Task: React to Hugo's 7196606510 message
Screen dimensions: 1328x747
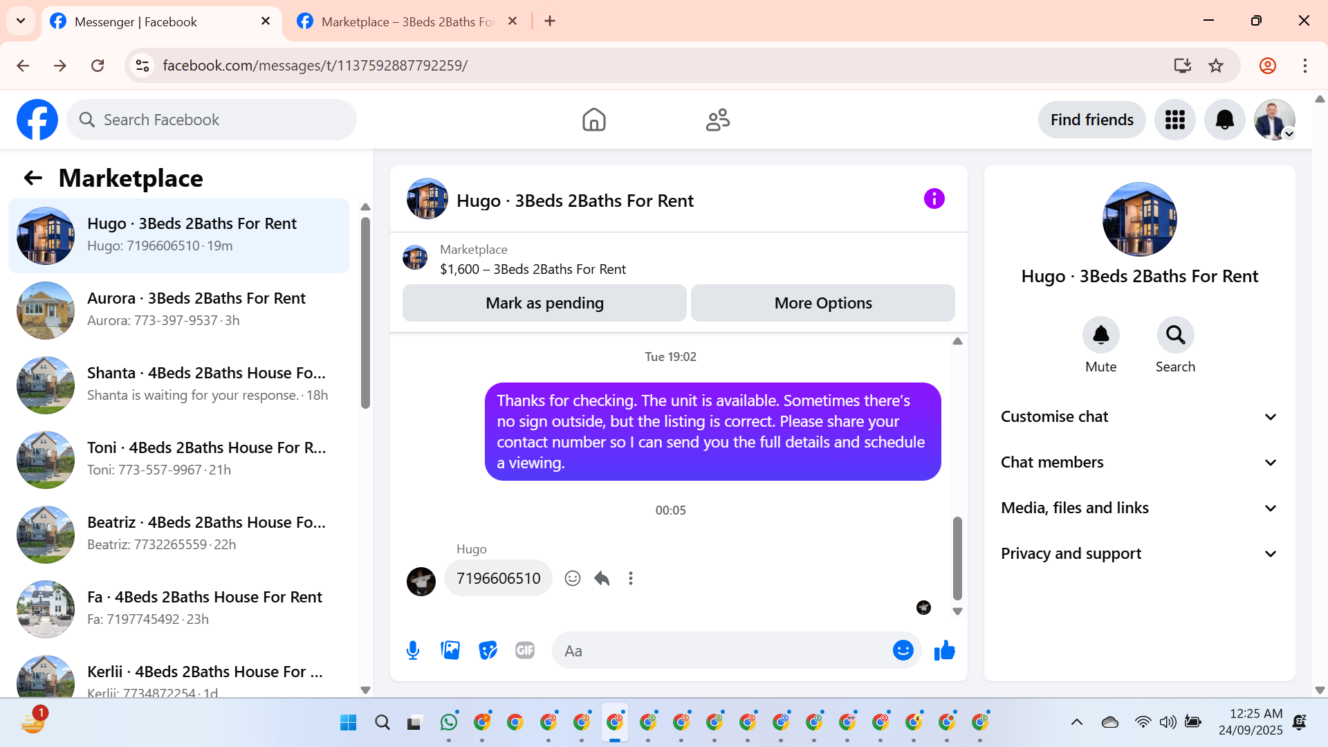Action: click(x=572, y=578)
